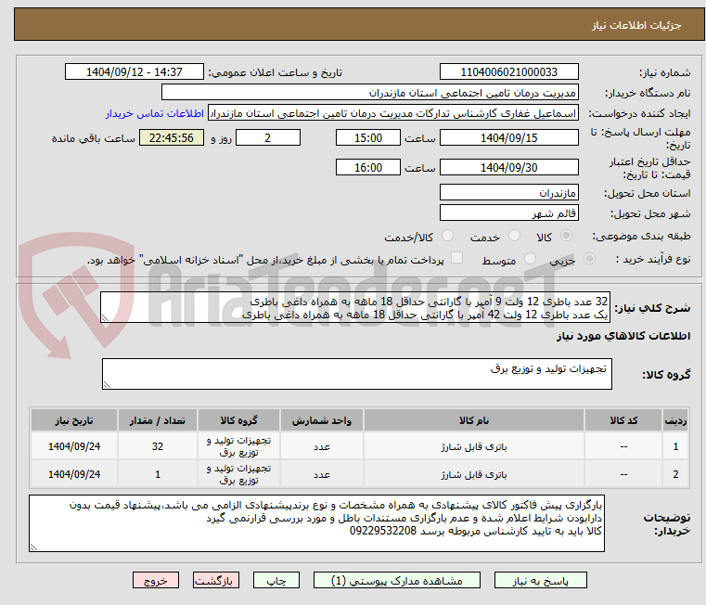The image size is (706, 605).
Task: Click the چاپ print button
Action: (276, 580)
